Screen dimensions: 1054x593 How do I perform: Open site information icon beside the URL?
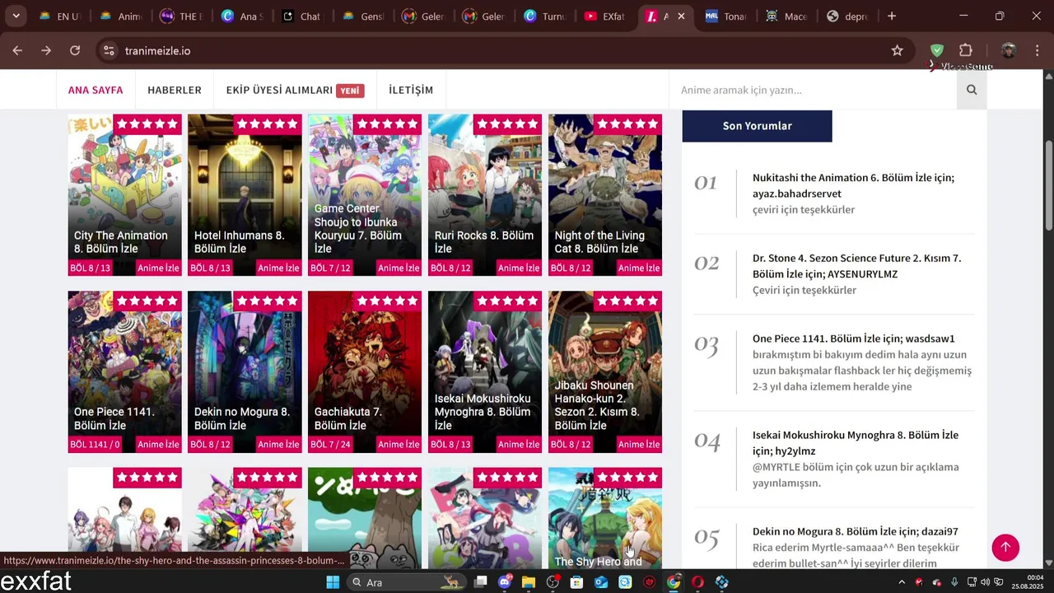click(x=109, y=50)
